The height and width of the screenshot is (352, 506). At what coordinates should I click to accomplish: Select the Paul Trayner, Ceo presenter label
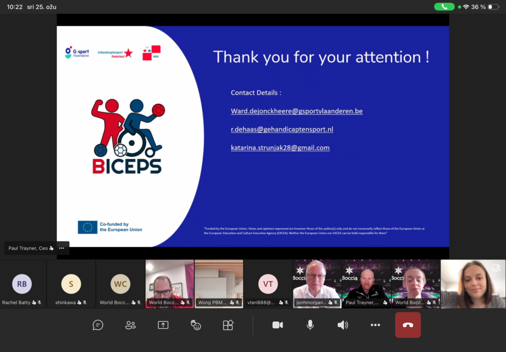(30, 248)
